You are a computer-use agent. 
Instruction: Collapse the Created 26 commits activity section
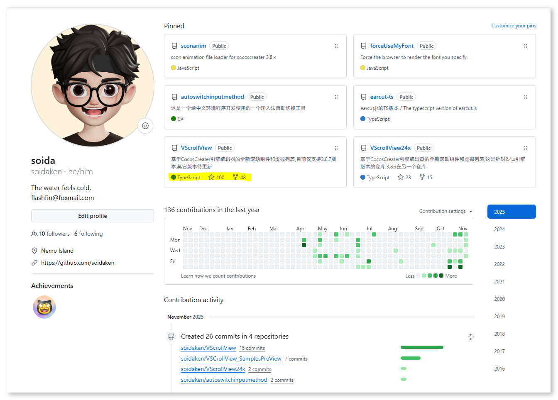coord(471,337)
